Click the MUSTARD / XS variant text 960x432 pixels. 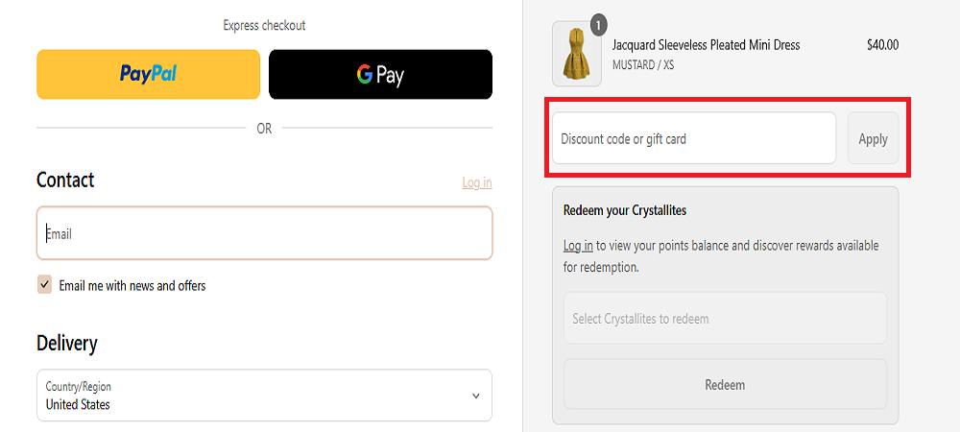(x=643, y=65)
